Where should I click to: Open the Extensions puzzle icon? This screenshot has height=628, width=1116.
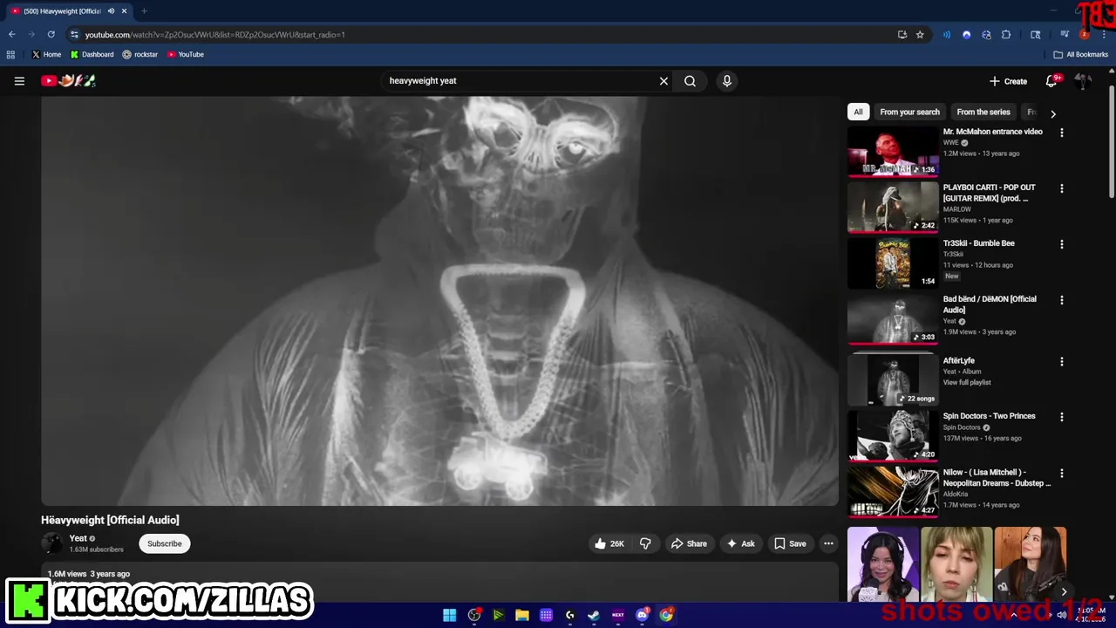pos(1006,35)
